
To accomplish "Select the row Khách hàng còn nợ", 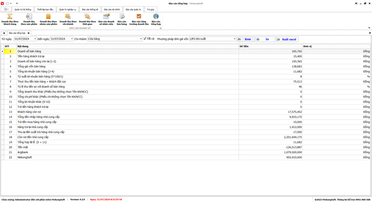I will [186, 112].
